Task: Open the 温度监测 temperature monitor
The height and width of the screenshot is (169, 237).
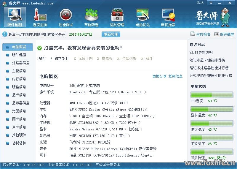Action: coord(40,17)
